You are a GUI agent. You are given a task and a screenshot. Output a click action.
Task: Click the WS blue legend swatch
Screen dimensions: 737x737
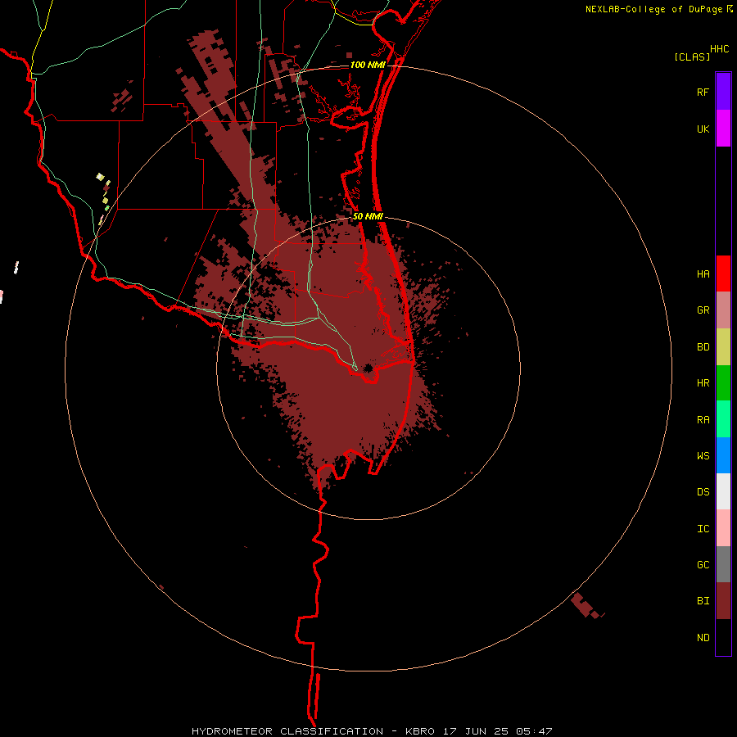[723, 455]
